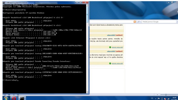This screenshot has width=178, height=100.
Task: Click the 'C:\Users\okay>' prompt at the bottom
Action: click(x=10, y=80)
